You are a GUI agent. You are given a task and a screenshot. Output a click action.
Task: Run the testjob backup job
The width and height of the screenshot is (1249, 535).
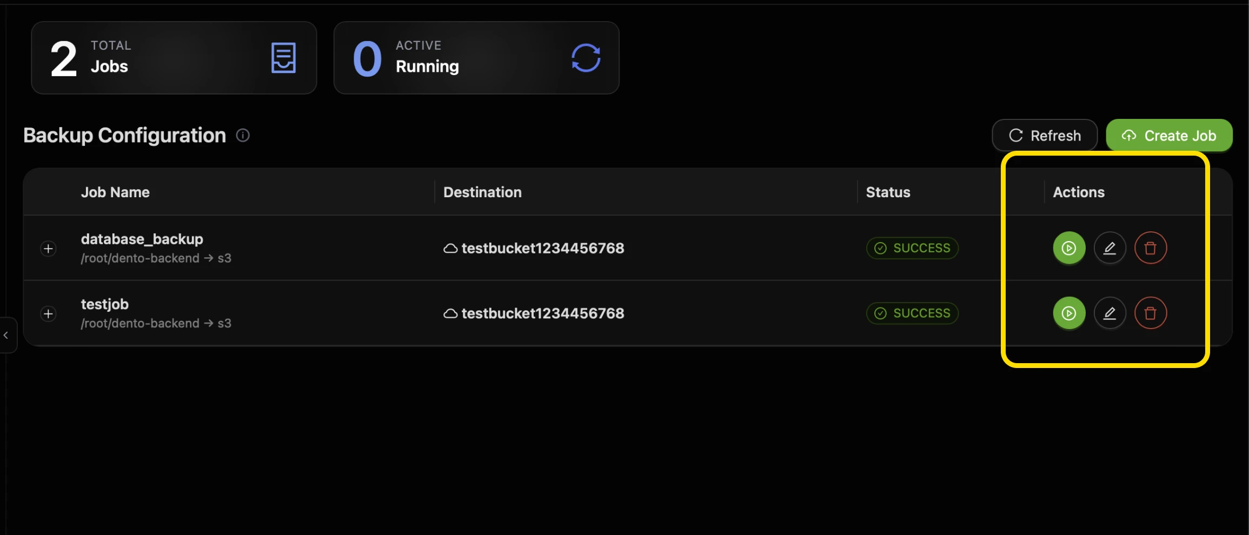1069,313
